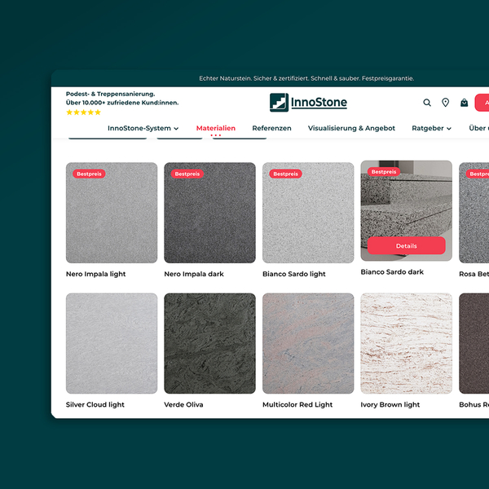This screenshot has height=489, width=489.
Task: Click the search magnifier icon
Action: pyautogui.click(x=427, y=103)
